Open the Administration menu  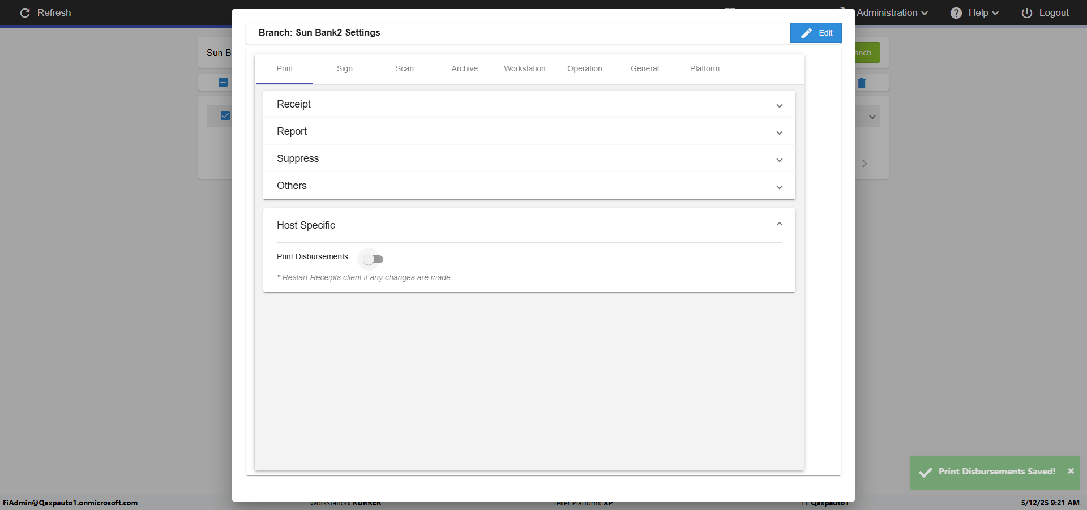[892, 13]
